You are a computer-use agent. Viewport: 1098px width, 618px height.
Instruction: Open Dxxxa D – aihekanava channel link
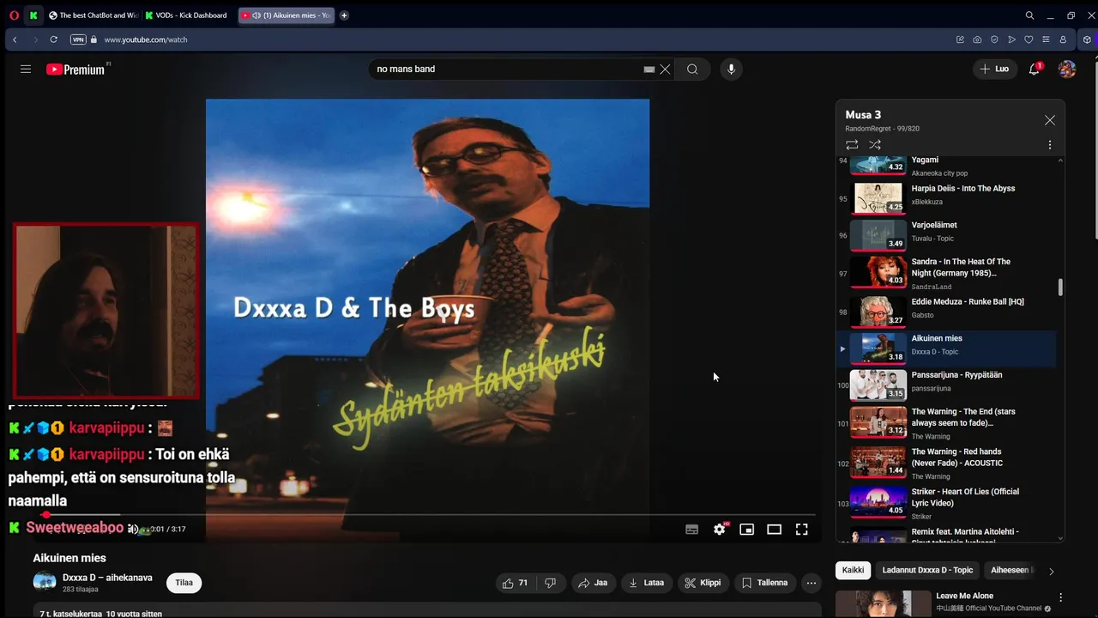tap(107, 578)
